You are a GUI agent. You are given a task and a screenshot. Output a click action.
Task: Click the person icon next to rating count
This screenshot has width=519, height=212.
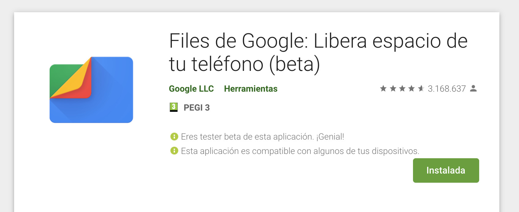[473, 88]
